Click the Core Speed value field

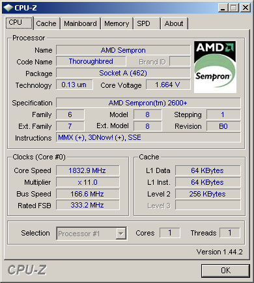point(87,170)
